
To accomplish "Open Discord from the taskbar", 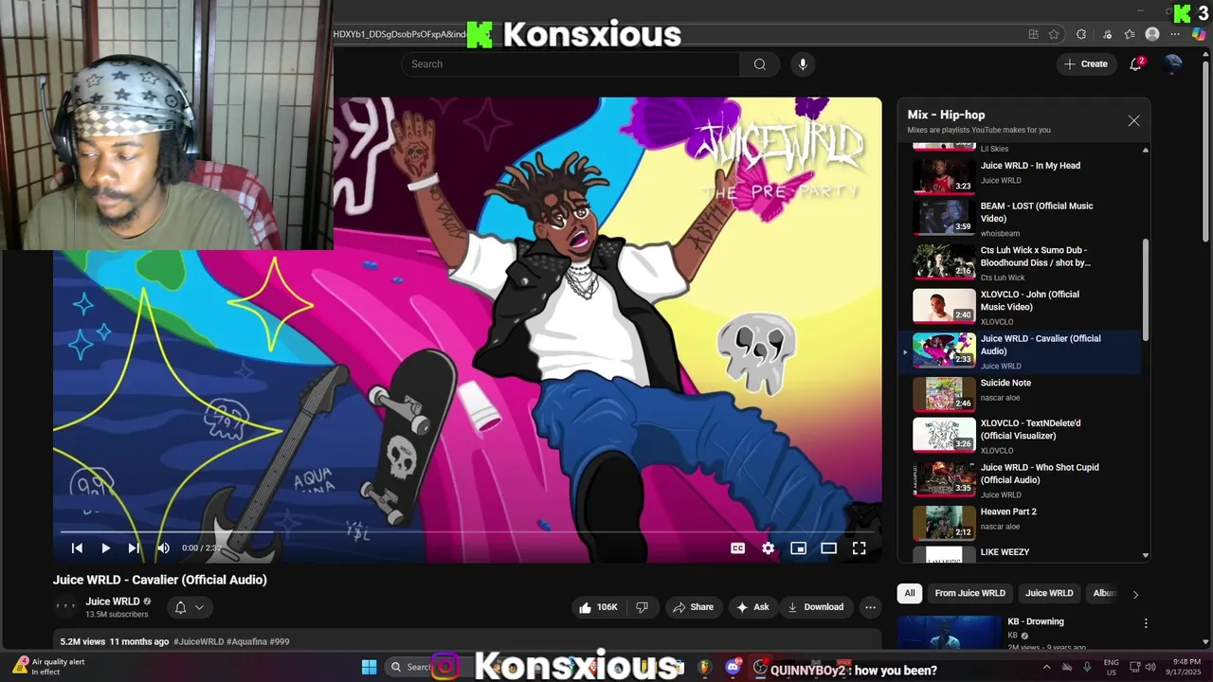I will point(732,668).
